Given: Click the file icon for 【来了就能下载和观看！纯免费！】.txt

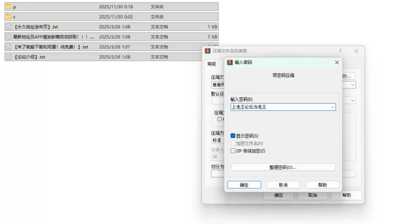Looking at the screenshot, I should tap(9, 47).
